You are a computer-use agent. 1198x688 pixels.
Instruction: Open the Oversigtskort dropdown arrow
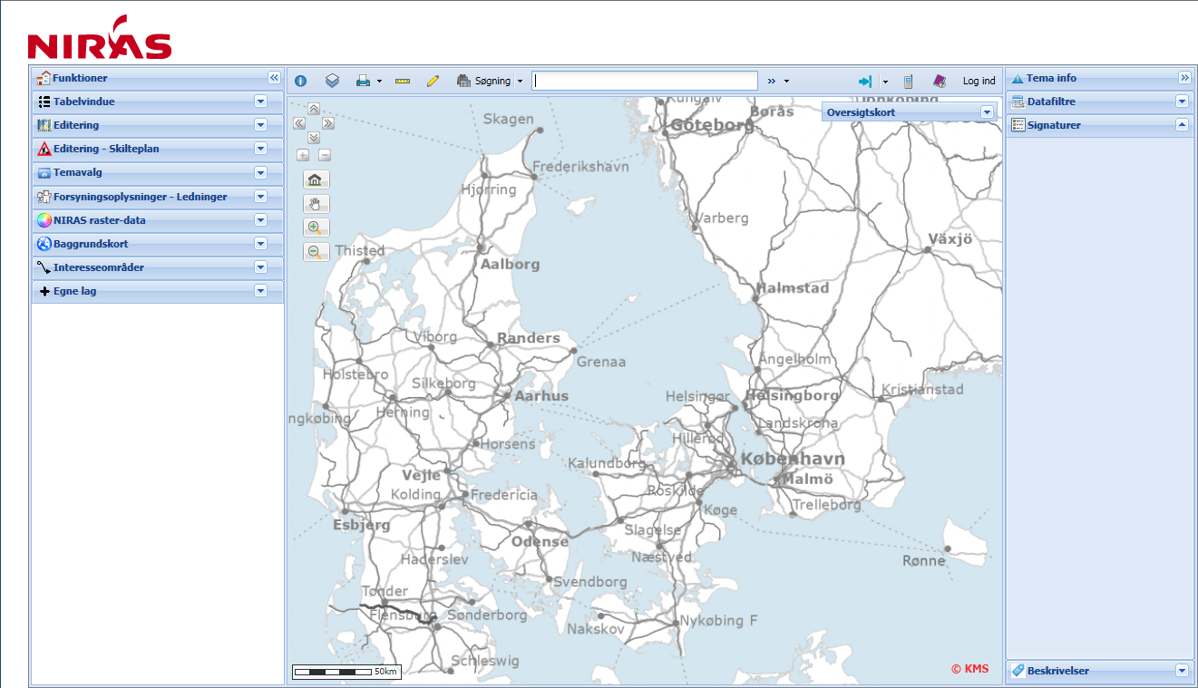987,112
